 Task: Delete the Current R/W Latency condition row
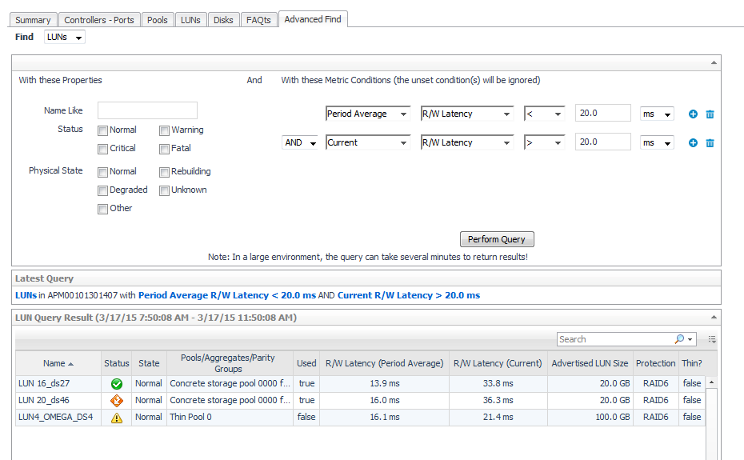coord(710,143)
